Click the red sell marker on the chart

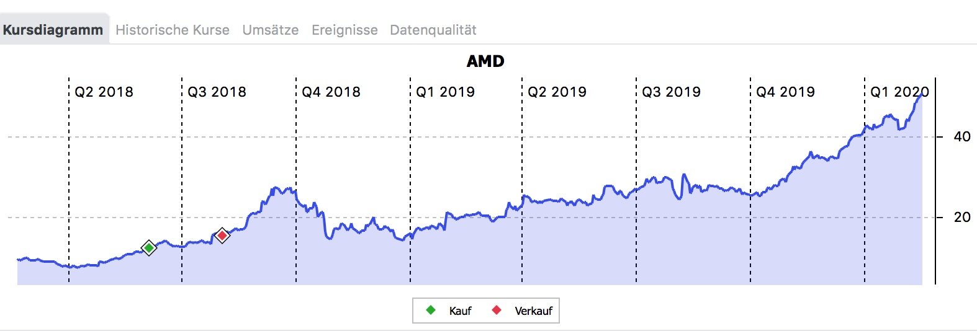coord(222,236)
